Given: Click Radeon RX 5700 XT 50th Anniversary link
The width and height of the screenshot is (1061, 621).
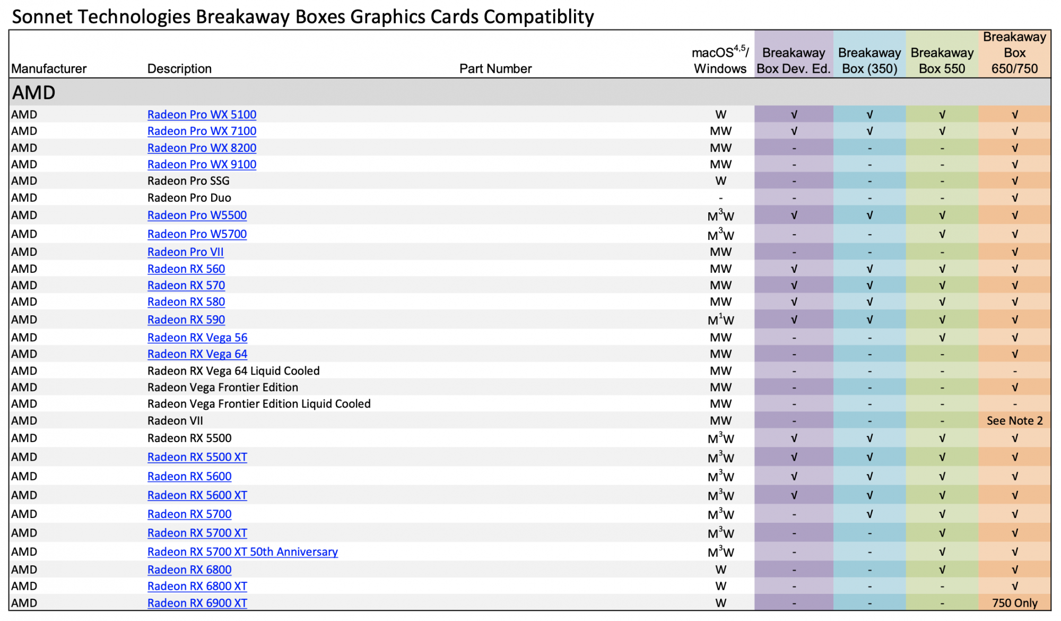Looking at the screenshot, I should pyautogui.click(x=242, y=552).
